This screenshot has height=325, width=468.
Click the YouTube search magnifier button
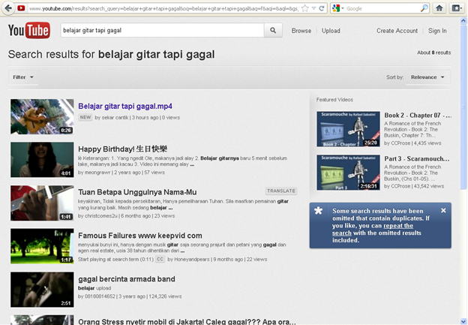(x=273, y=30)
